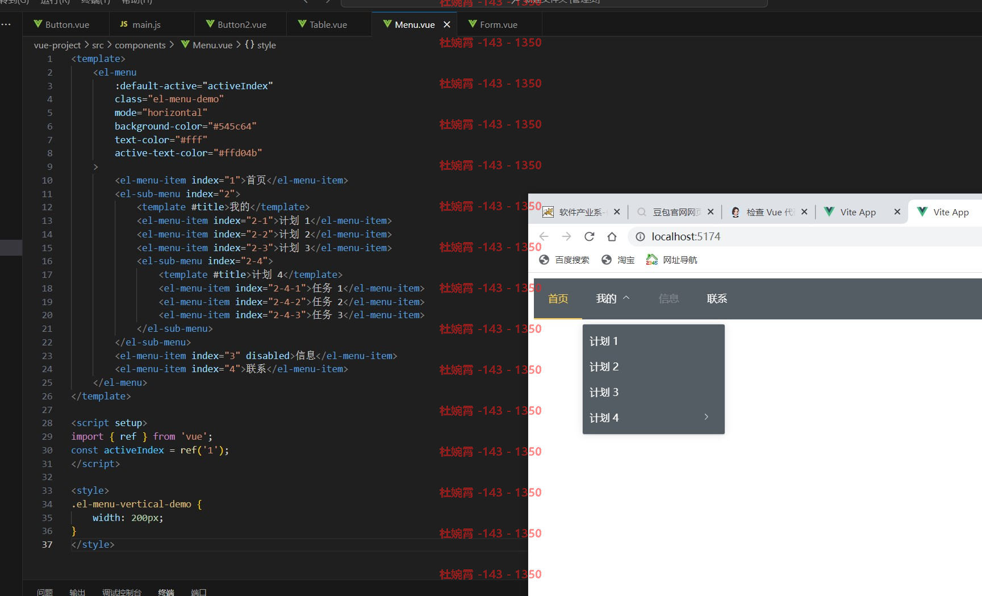The width and height of the screenshot is (982, 596).
Task: Choose 计划 1 from the submenu
Action: (x=654, y=341)
